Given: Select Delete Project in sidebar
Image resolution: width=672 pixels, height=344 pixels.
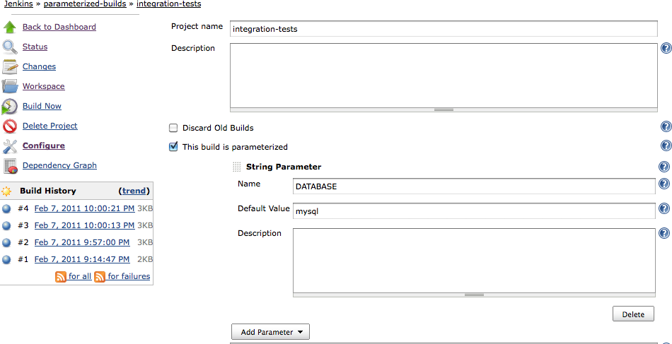Looking at the screenshot, I should point(50,126).
